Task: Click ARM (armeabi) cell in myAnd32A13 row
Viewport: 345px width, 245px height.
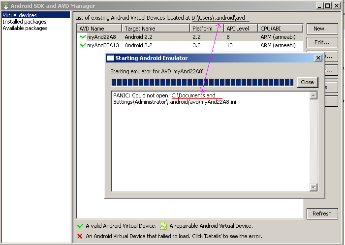Action: pos(278,45)
